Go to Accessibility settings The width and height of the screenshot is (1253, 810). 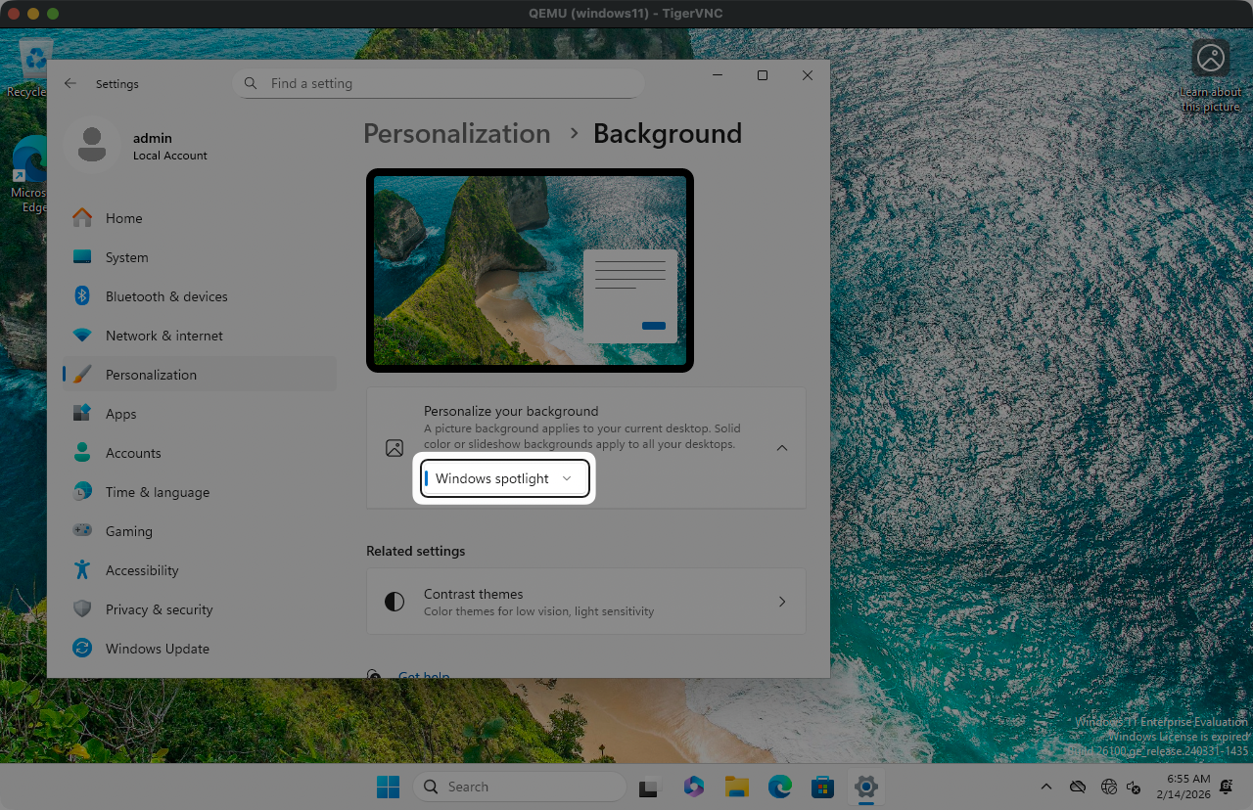click(142, 570)
